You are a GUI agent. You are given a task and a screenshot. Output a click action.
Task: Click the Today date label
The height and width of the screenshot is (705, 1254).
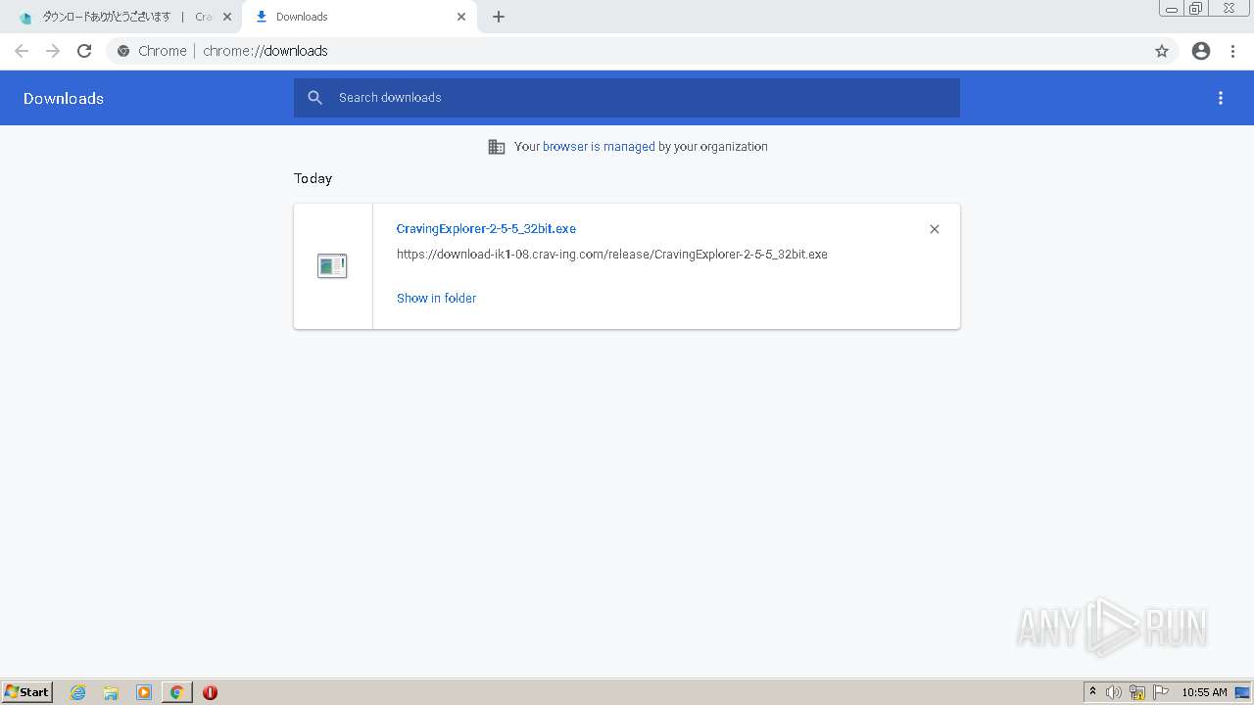pyautogui.click(x=313, y=178)
